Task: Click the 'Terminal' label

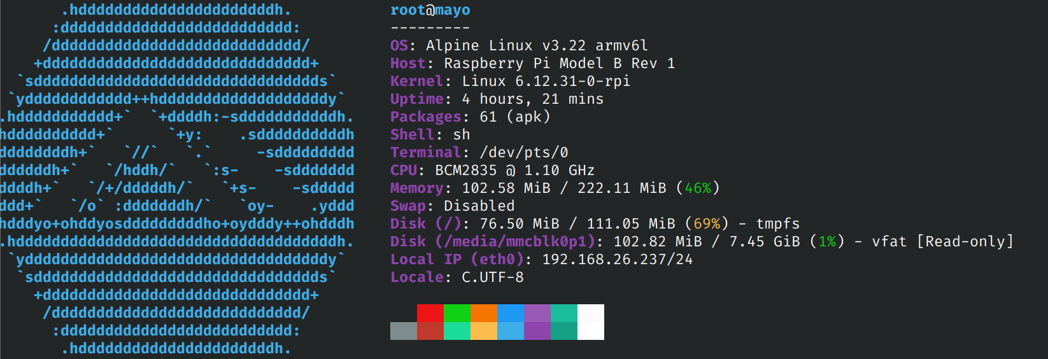Action: pos(426,153)
